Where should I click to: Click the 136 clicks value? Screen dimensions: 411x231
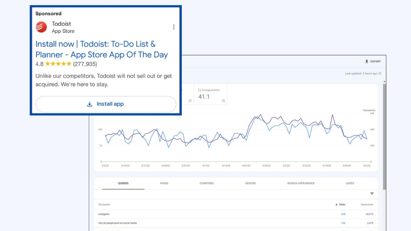(x=343, y=223)
